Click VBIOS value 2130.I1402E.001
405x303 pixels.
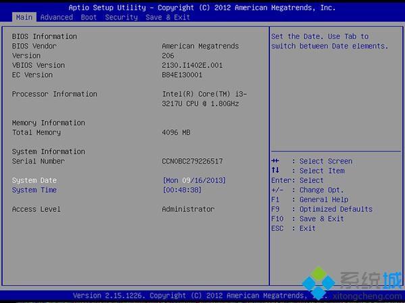click(x=192, y=65)
